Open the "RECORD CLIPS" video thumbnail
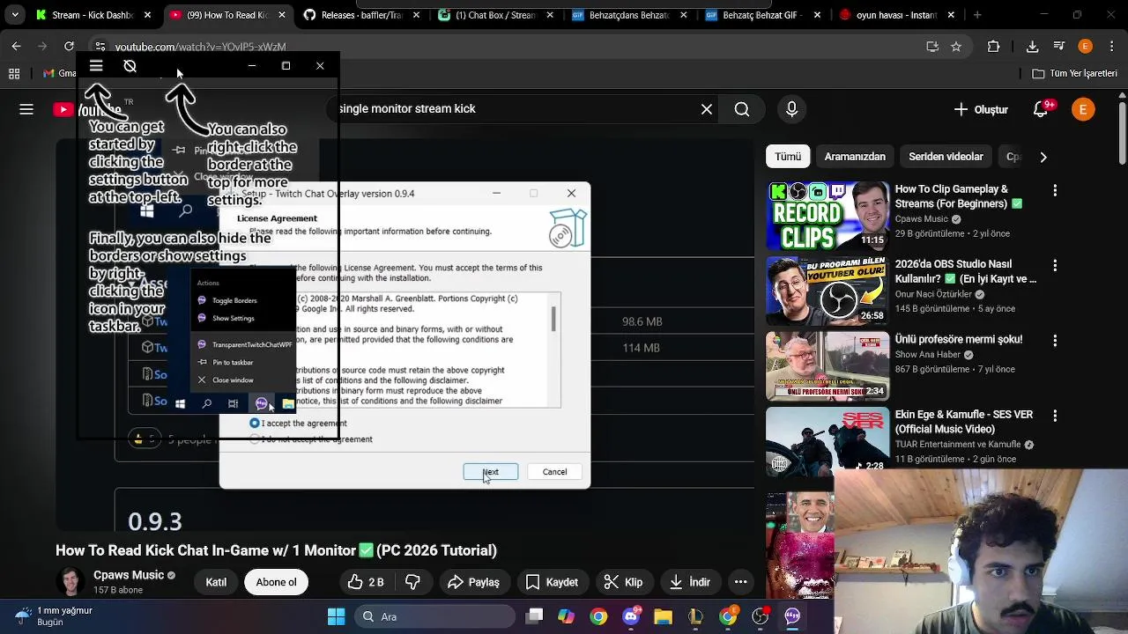The width and height of the screenshot is (1128, 634). click(x=827, y=216)
